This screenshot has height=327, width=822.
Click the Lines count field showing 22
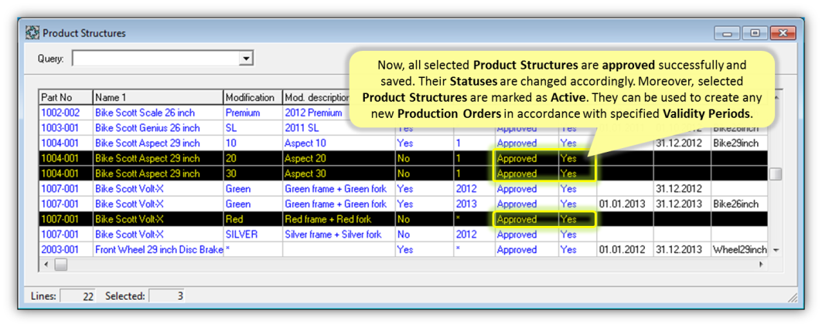point(79,296)
